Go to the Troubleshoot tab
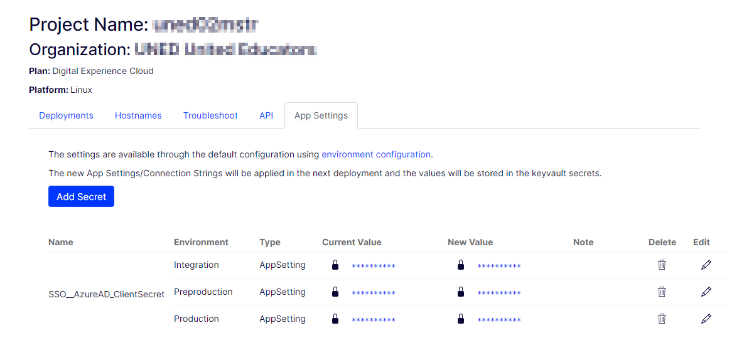Screen dimensions: 744x355 (210, 115)
